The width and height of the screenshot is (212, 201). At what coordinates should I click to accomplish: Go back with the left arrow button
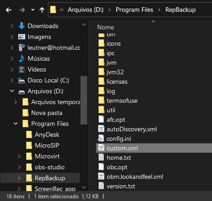point(9,10)
